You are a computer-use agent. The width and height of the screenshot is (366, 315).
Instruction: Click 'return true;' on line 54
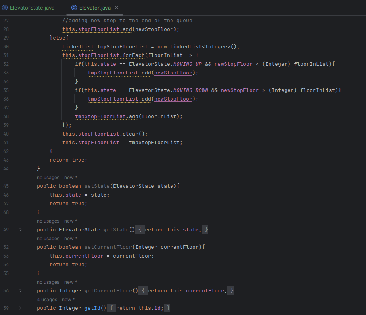pos(68,265)
